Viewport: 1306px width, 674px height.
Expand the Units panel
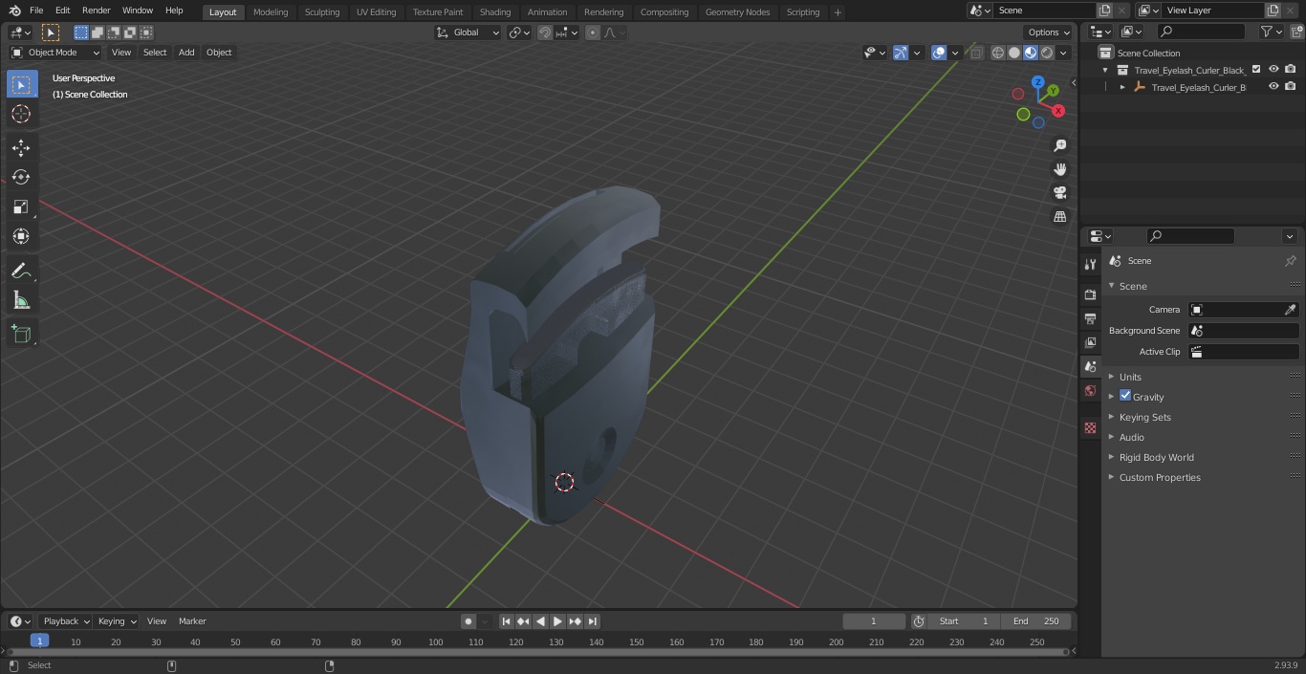[x=1130, y=377]
